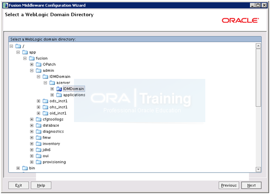The image size is (270, 194).
Task: Collapse the fusion tree node
Action: (25, 58)
